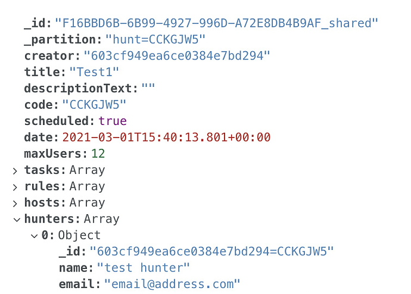Expand the hosts Array field
The height and width of the screenshot is (294, 411).
[15, 204]
